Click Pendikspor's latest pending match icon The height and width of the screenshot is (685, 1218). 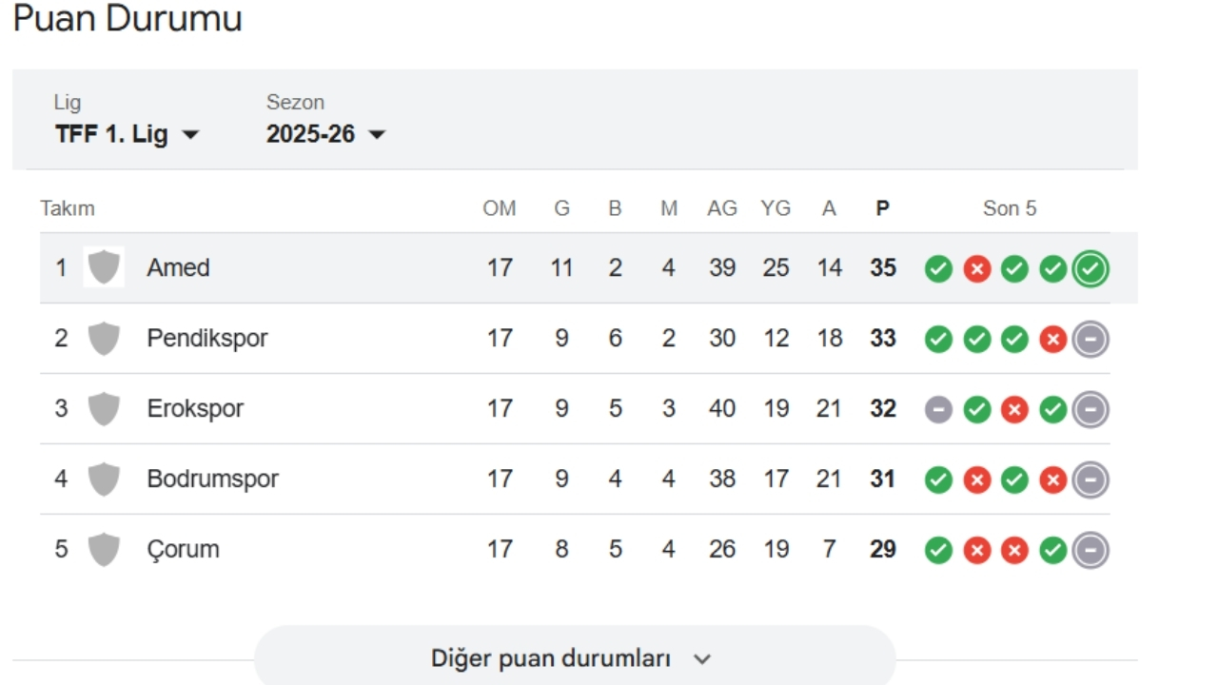pos(1090,340)
